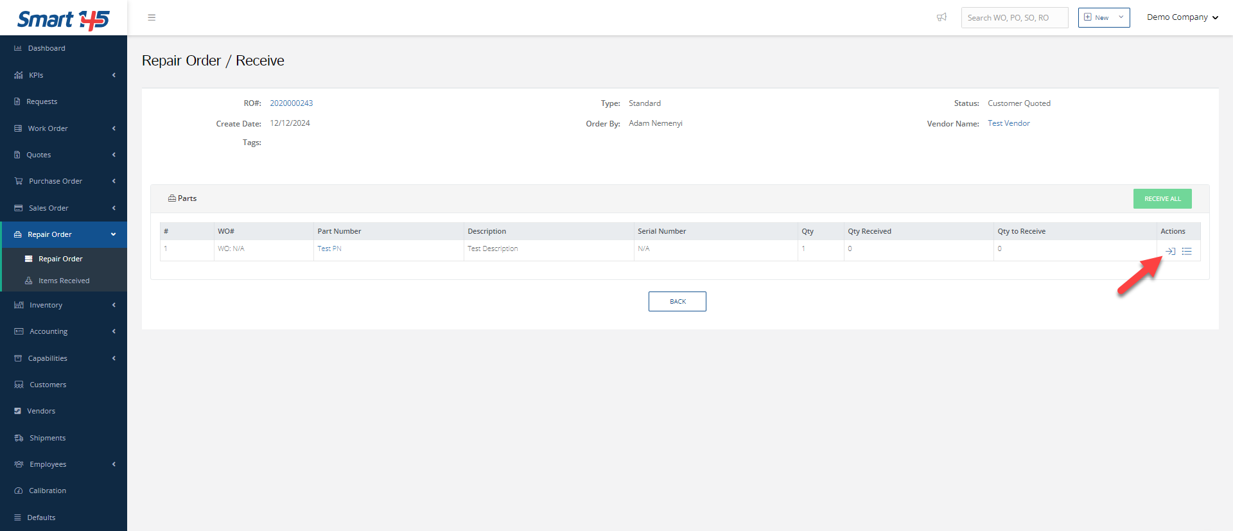Click the Smart 145 logo
This screenshot has width=1233, height=531.
click(63, 19)
